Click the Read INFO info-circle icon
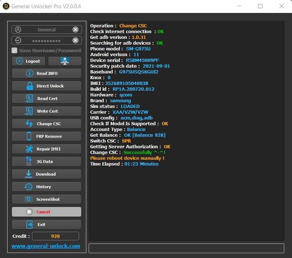The width and height of the screenshot is (292, 258). (x=29, y=73)
